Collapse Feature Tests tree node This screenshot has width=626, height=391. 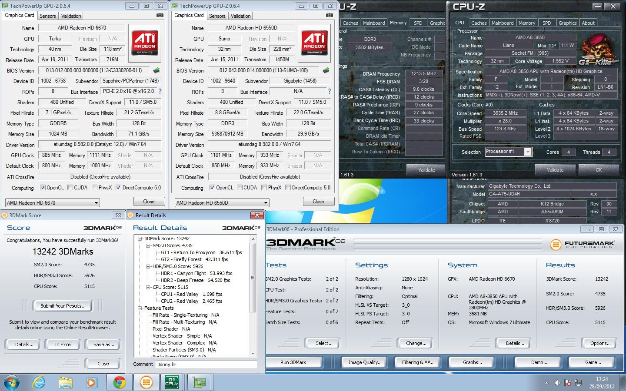[x=140, y=308]
